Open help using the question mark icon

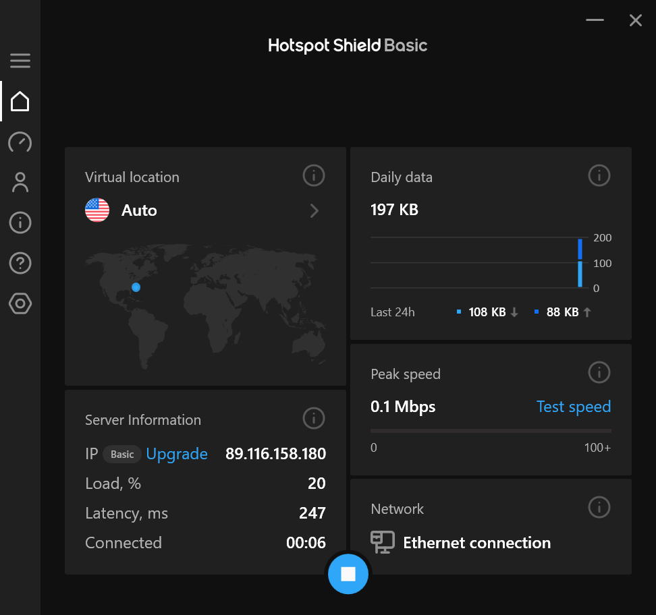pos(20,263)
